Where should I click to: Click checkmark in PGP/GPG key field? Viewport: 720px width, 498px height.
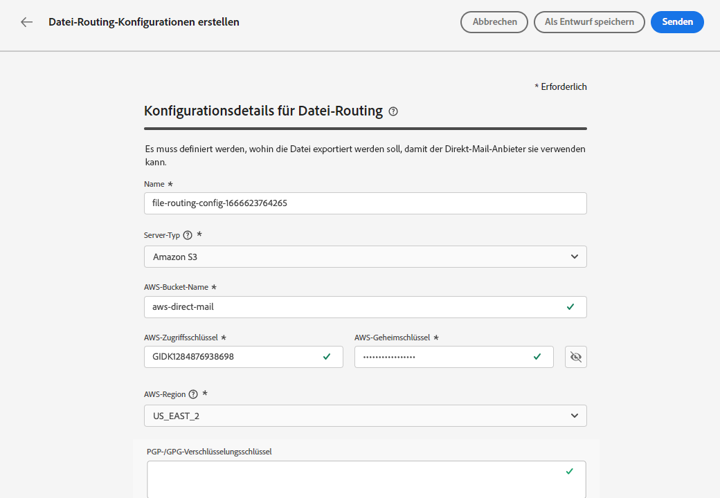point(570,471)
